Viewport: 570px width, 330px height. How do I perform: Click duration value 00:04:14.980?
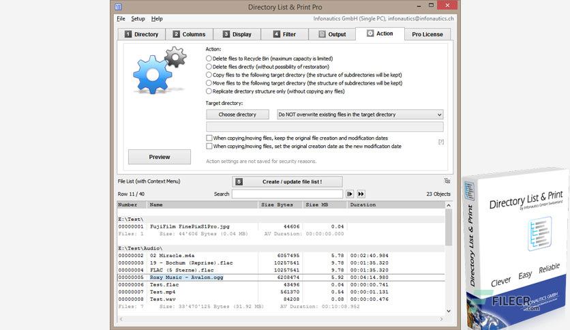370,277
